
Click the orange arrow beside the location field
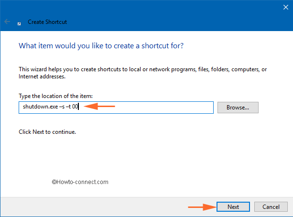99,107
